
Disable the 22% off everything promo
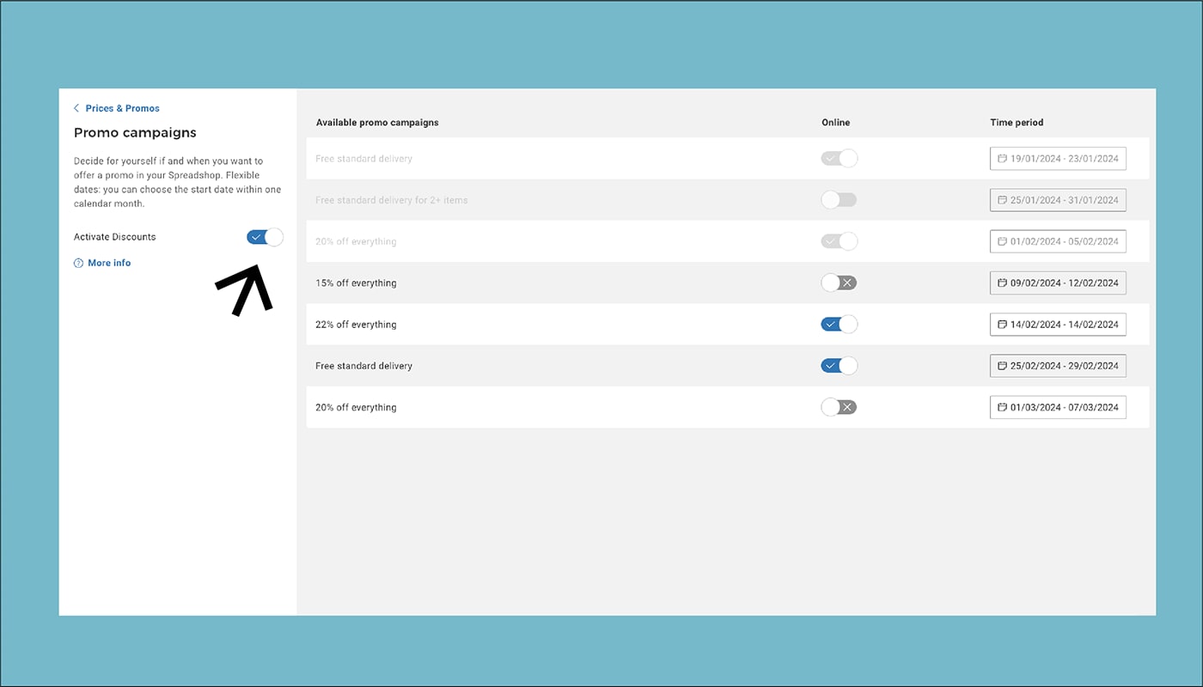click(x=839, y=325)
